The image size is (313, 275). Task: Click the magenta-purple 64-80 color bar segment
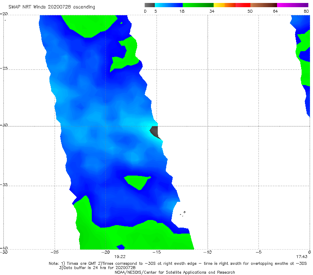coord(293,5)
